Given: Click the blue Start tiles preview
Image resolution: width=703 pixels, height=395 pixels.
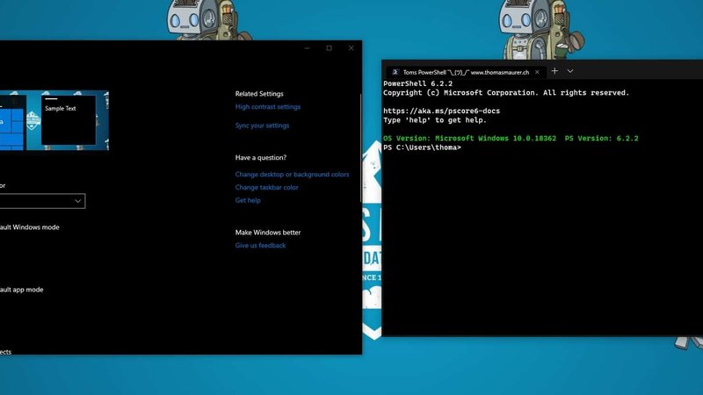Looking at the screenshot, I should tap(13, 123).
